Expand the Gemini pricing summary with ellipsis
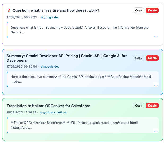 pyautogui.click(x=156, y=85)
